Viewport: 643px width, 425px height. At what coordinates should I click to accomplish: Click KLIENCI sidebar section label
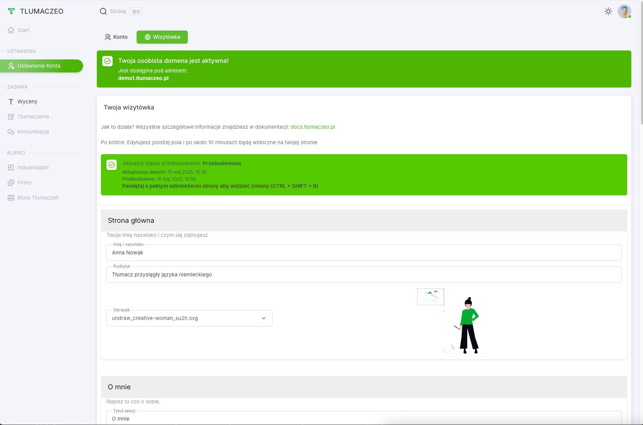pos(16,153)
